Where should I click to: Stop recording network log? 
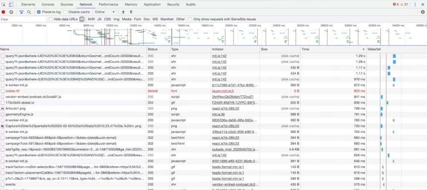[x=3, y=12]
